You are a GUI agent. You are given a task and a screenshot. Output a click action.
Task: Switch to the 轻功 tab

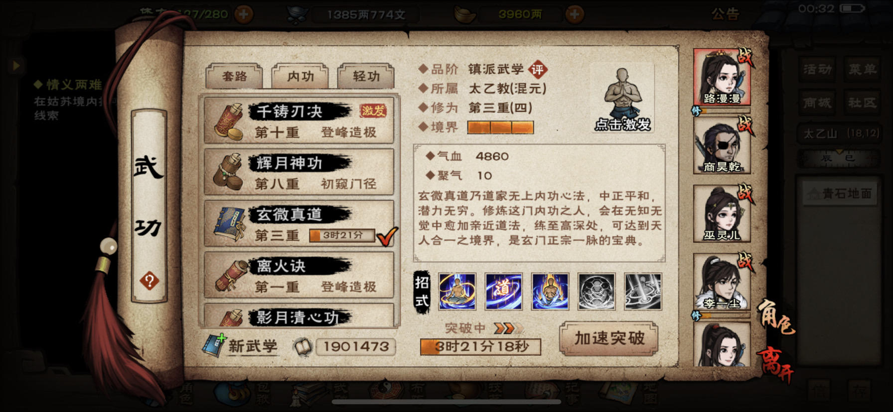[366, 76]
